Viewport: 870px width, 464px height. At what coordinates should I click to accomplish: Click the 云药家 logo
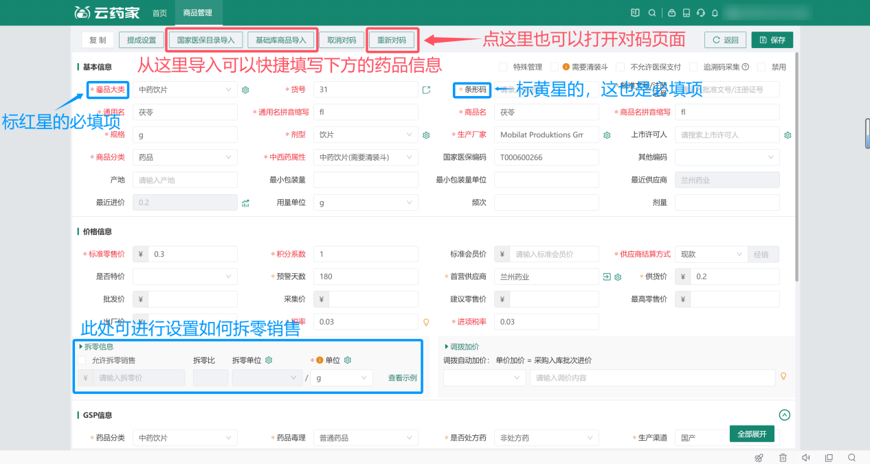[107, 13]
